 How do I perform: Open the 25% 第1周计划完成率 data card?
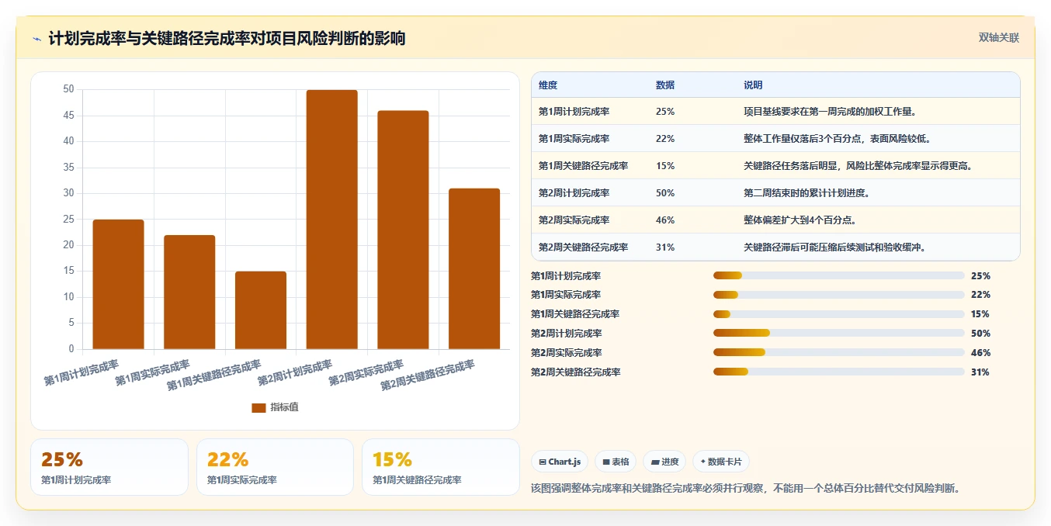pos(109,467)
